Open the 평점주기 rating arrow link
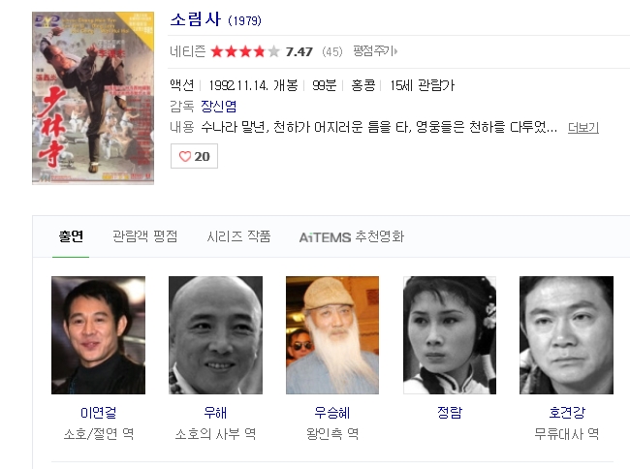Viewport: 630px width, 469px height. 375,51
